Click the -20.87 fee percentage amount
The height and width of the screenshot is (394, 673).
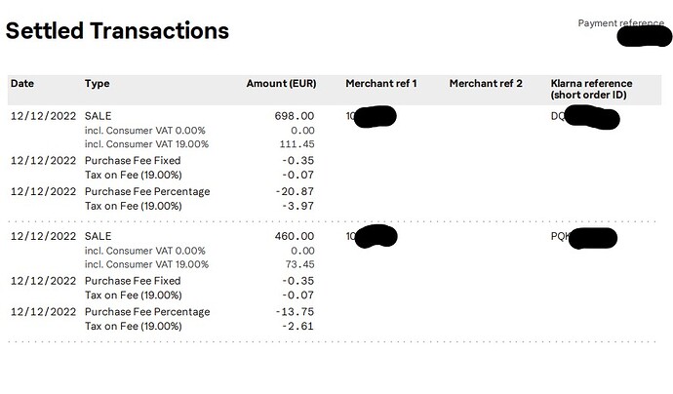(297, 192)
